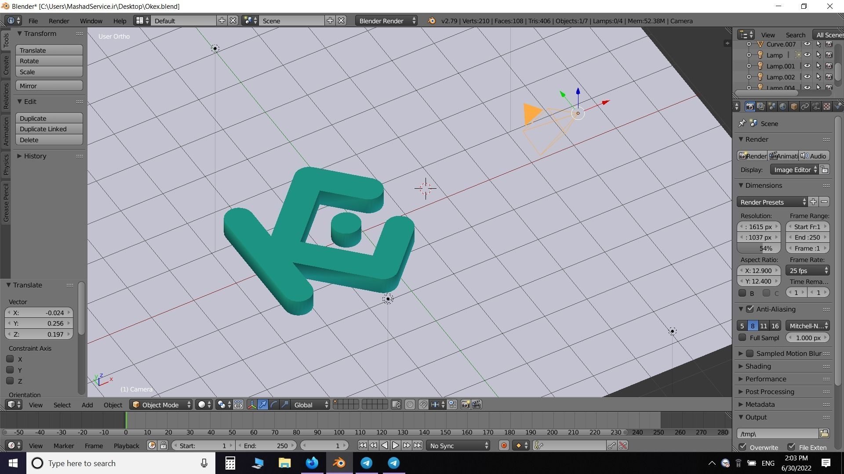Open the No Sync playback dropdown
Image resolution: width=844 pixels, height=474 pixels.
tap(458, 445)
